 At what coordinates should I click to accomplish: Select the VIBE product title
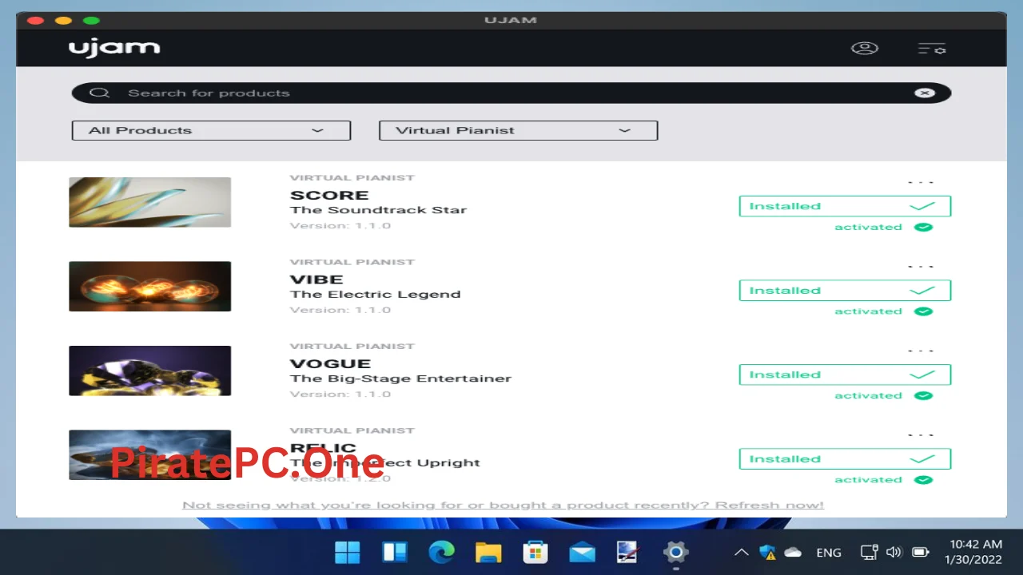(x=316, y=280)
